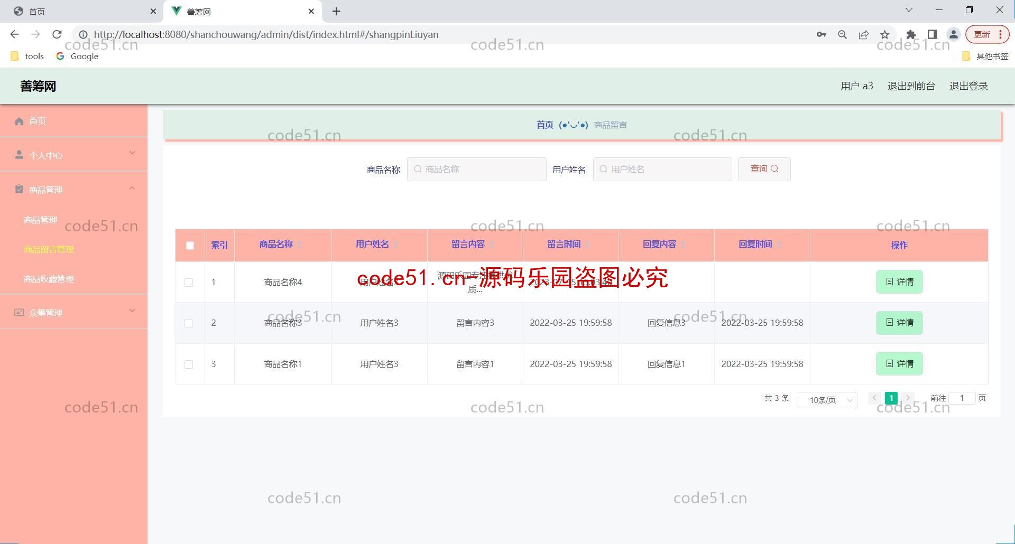Select page 1 in pagination
The height and width of the screenshot is (544, 1015).
[x=891, y=398]
